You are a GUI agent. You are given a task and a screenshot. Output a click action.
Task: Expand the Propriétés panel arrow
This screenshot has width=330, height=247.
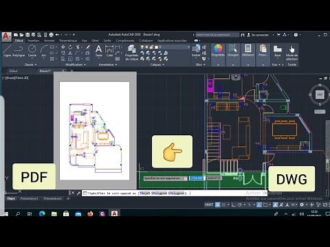pos(218,64)
